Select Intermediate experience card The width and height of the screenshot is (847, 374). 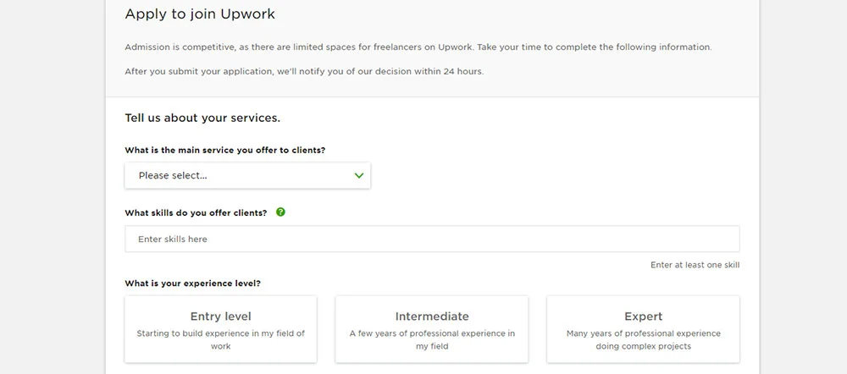tap(432, 329)
